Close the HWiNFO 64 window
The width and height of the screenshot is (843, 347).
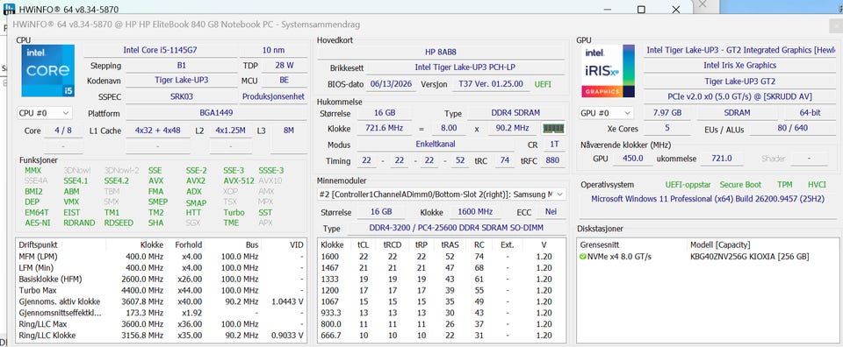click(x=676, y=10)
